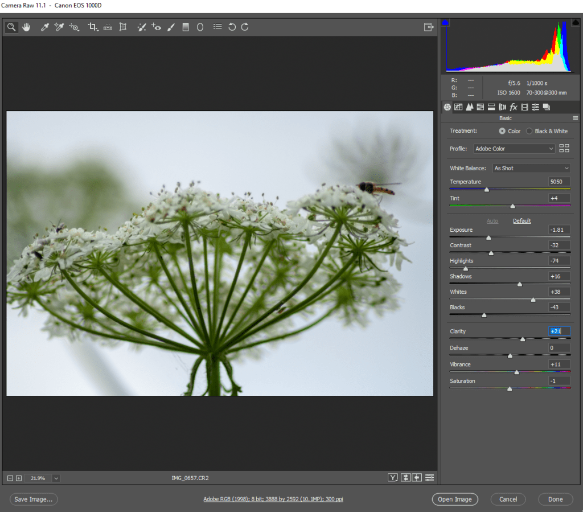Select the Black & White treatment
This screenshot has height=512, width=583.
pyautogui.click(x=529, y=131)
